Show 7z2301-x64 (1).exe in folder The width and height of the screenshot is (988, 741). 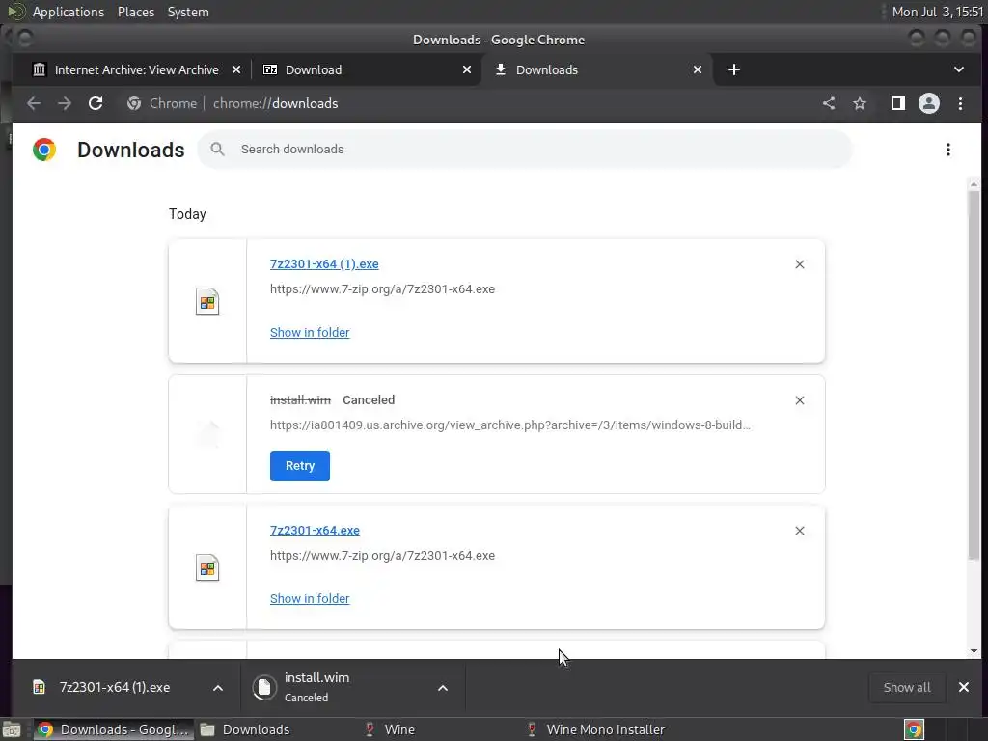(x=310, y=332)
